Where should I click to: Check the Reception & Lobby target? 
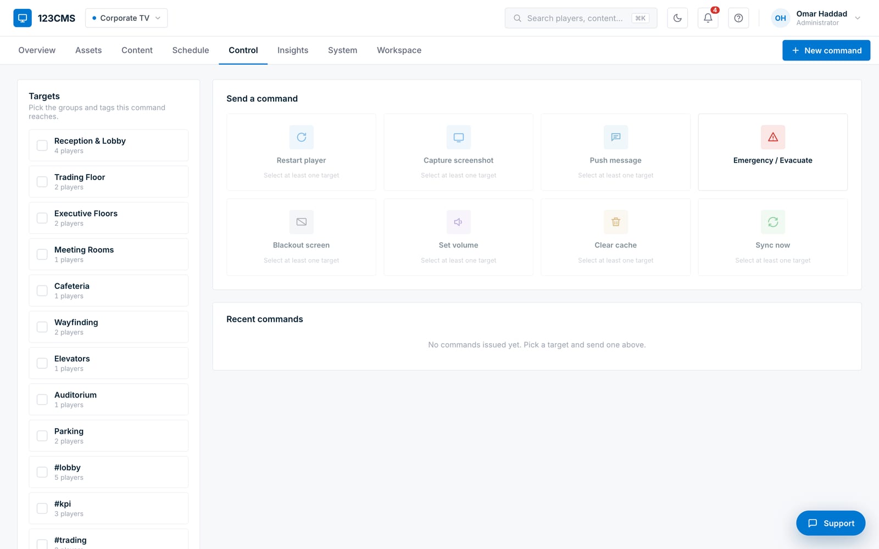tap(42, 145)
